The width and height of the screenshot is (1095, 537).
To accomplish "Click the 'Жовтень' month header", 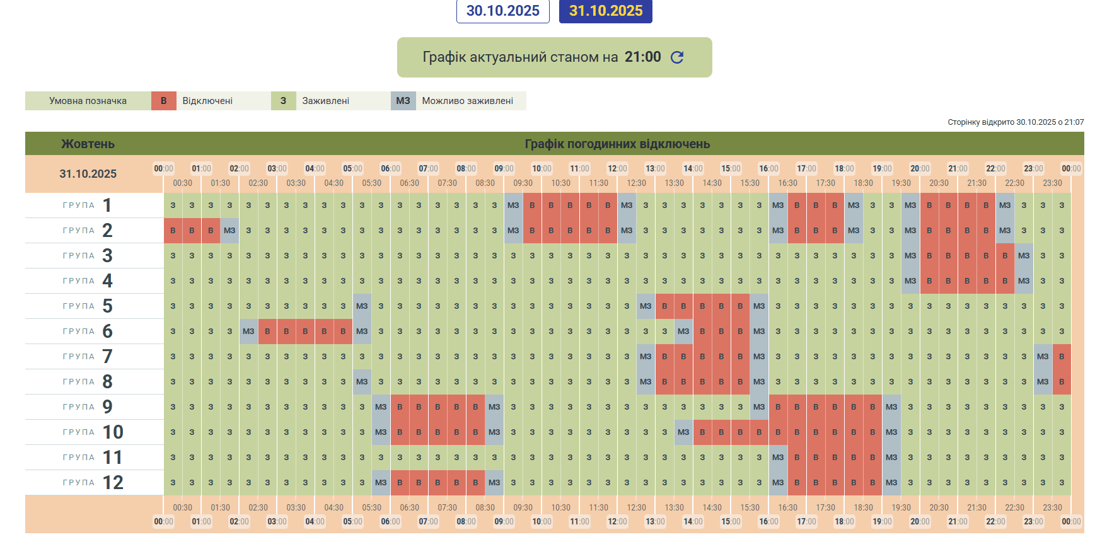I will point(88,144).
